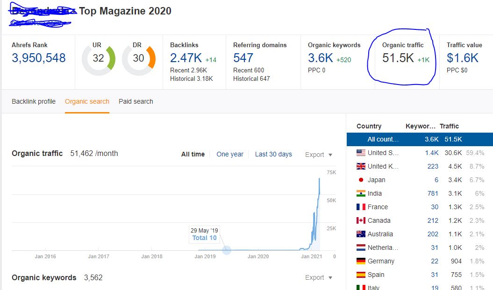Screen dimensions: 493x290
Task: Click the Australia flag icon
Action: coord(361,234)
